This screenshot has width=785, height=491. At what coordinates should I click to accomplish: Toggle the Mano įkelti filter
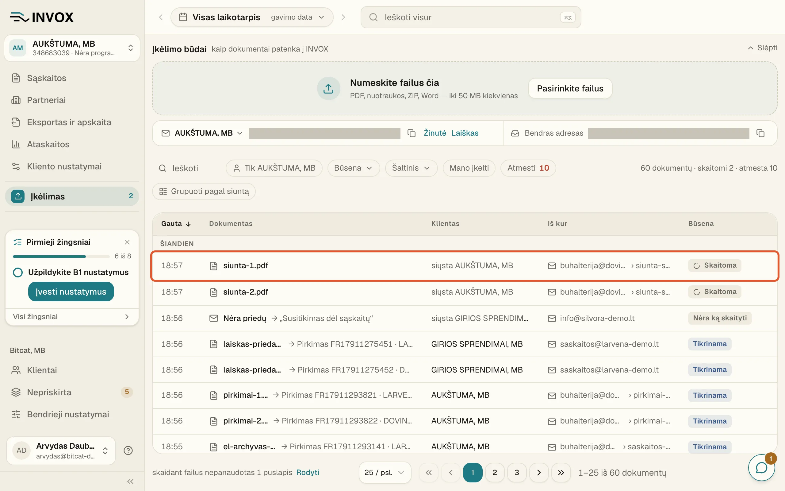(x=469, y=168)
